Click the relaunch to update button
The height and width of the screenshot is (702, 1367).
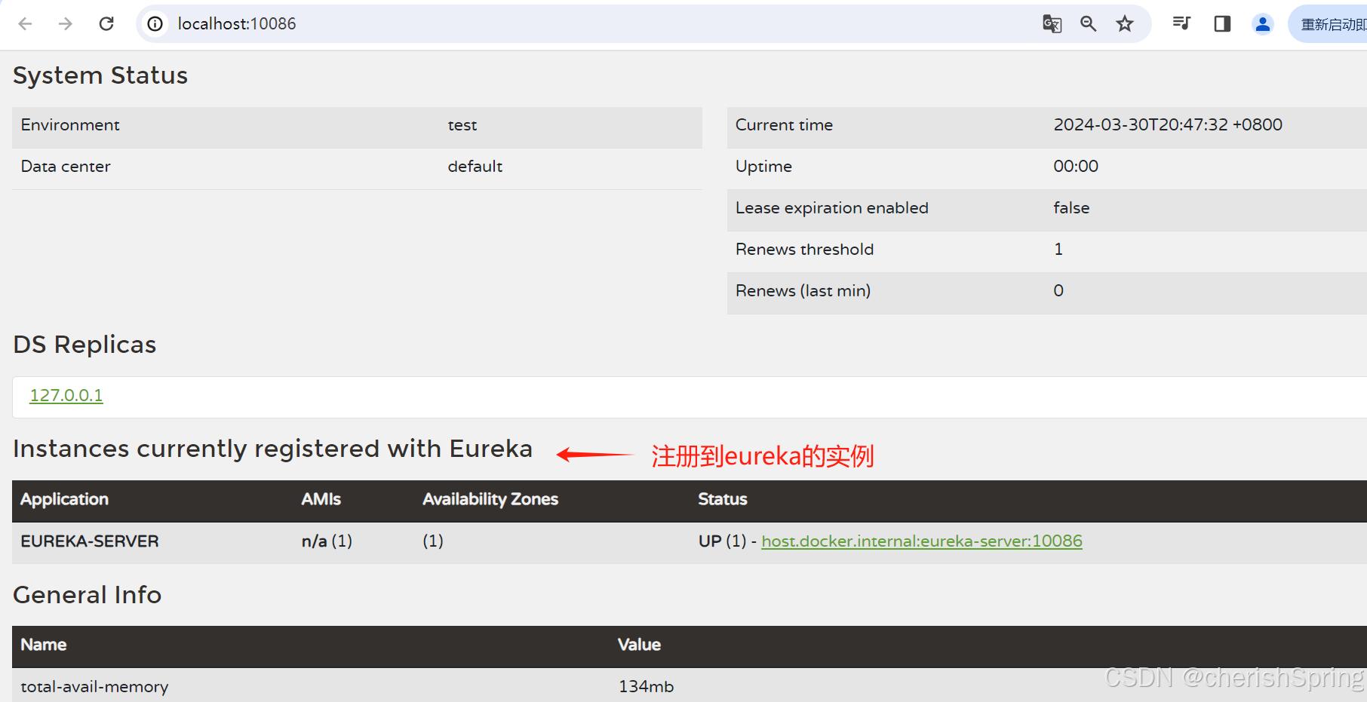tap(1329, 24)
